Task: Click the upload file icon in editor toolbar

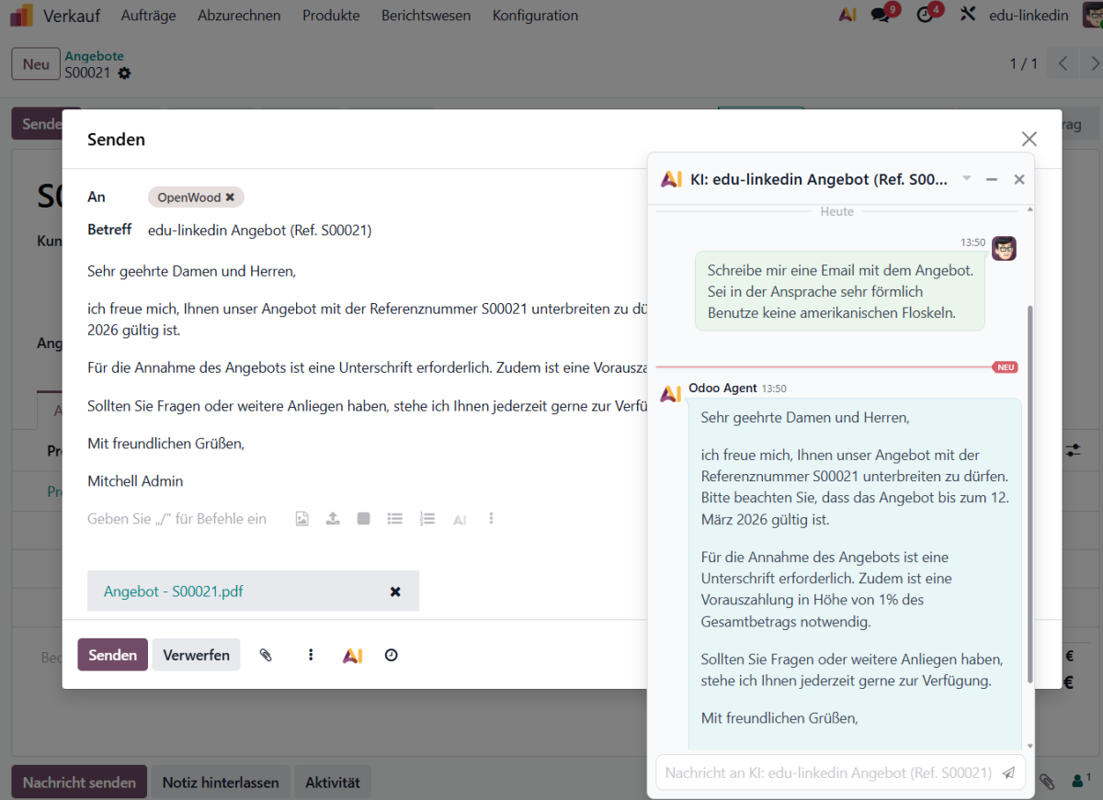Action: coord(333,519)
